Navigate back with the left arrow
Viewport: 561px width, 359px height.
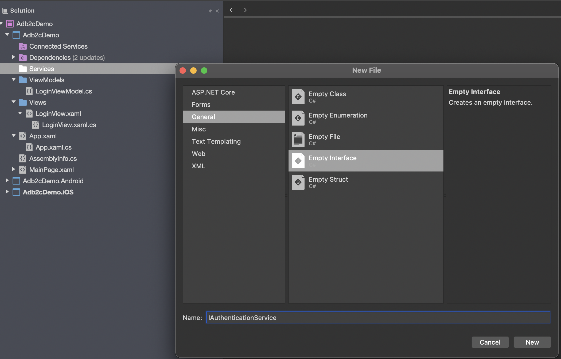tap(231, 10)
